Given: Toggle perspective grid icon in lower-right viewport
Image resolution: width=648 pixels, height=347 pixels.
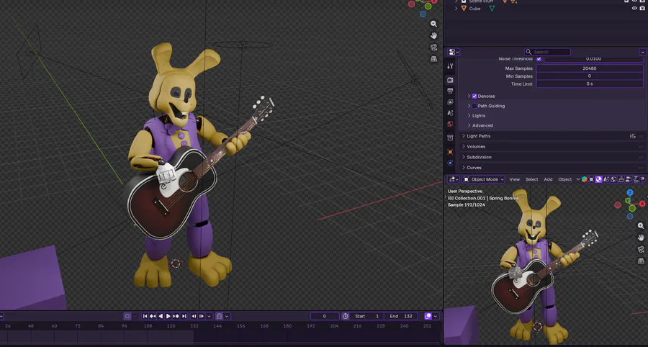Looking at the screenshot, I should pos(641,261).
